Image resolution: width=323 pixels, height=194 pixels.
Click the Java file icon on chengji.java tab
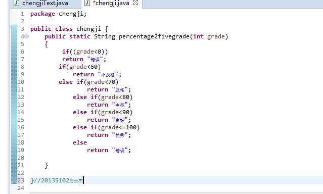[87, 3]
